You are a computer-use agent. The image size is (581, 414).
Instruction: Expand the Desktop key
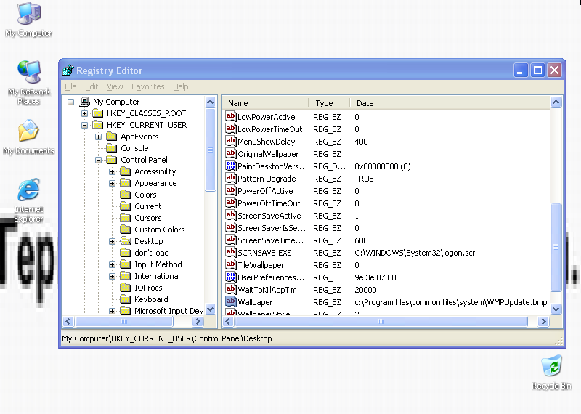pos(112,241)
